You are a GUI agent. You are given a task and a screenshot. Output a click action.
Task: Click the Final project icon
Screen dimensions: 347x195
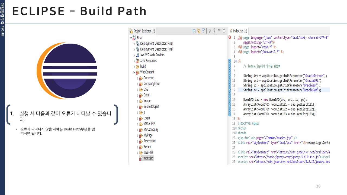(x=134, y=38)
